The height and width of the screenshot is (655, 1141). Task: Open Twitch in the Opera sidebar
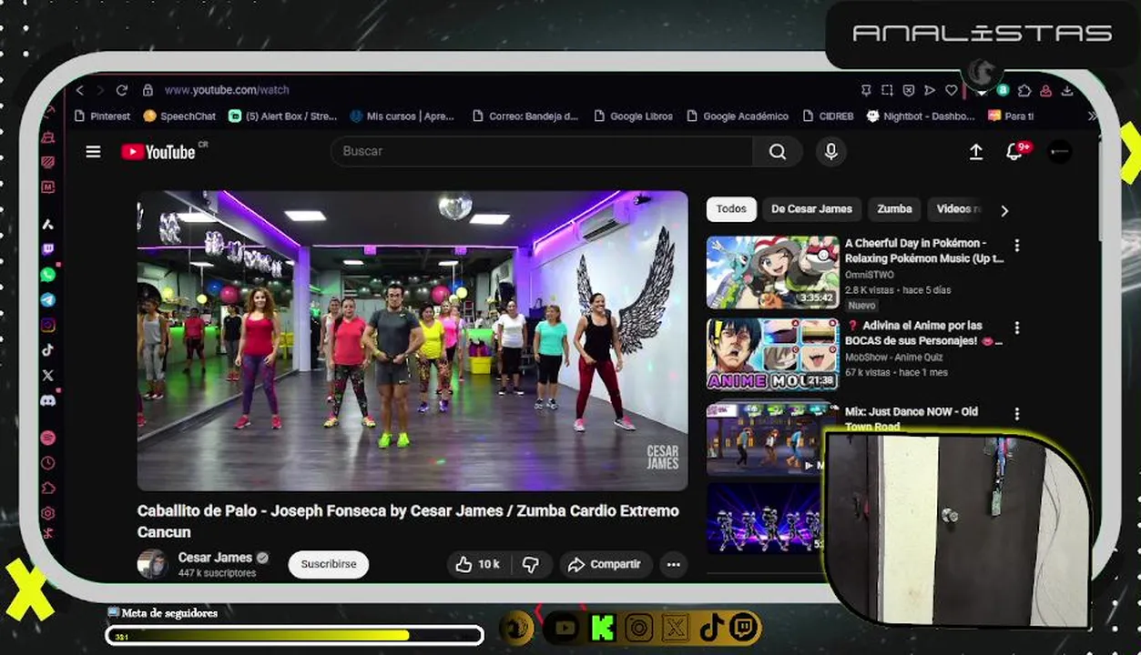[x=48, y=249]
